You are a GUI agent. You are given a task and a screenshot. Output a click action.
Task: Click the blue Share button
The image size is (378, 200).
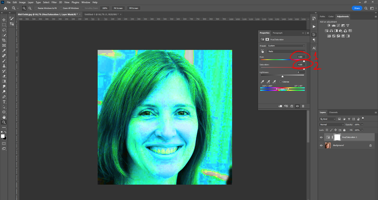[357, 8]
